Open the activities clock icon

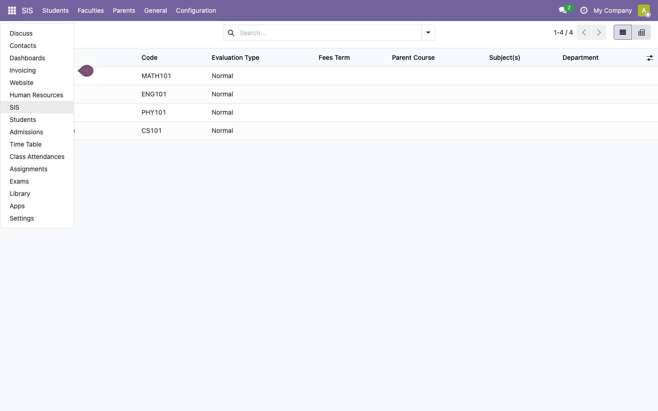[584, 10]
